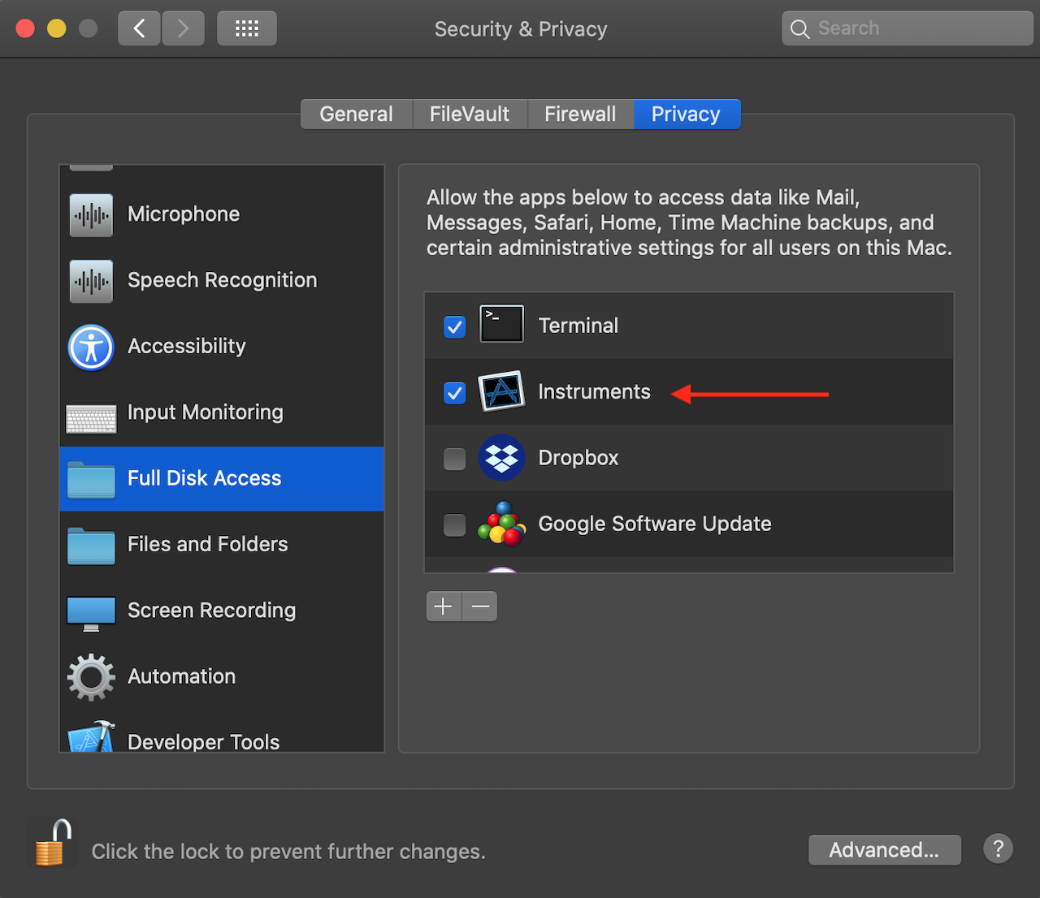Uncheck the Instruments checkbox
1040x898 pixels.
click(x=455, y=393)
